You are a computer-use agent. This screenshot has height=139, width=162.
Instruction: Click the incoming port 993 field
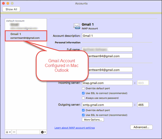click(x=143, y=83)
